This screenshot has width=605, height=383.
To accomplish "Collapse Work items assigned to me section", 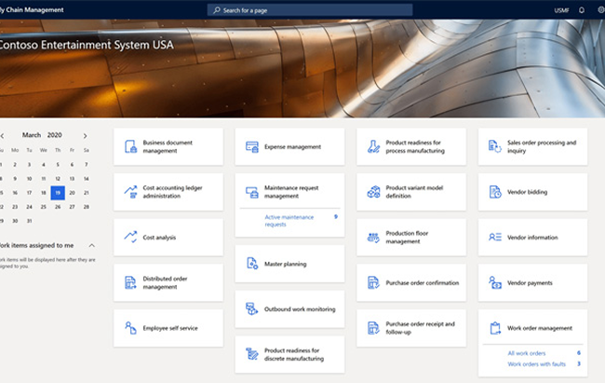I will point(92,245).
